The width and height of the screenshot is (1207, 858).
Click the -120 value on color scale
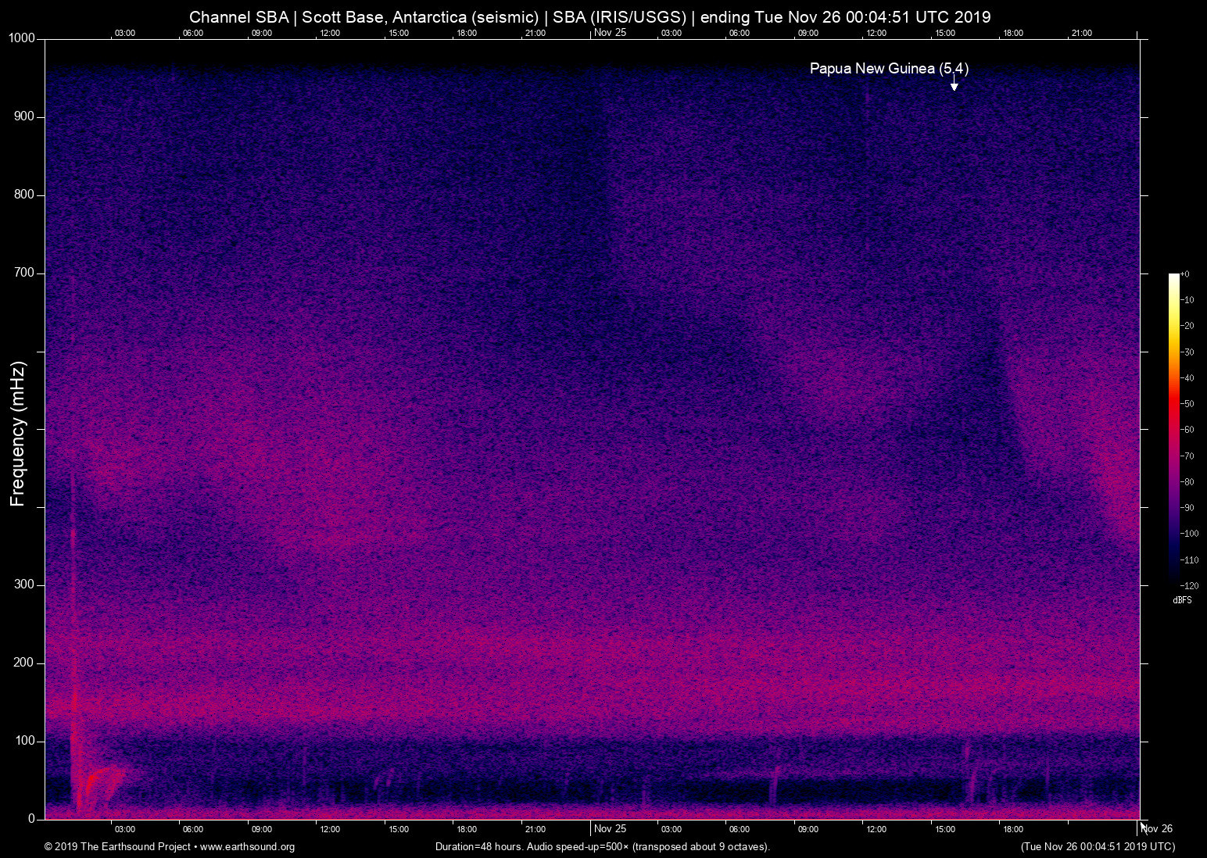[x=1189, y=586]
